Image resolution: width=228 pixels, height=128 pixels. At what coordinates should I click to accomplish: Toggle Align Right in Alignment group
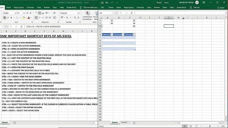click(x=43, y=17)
